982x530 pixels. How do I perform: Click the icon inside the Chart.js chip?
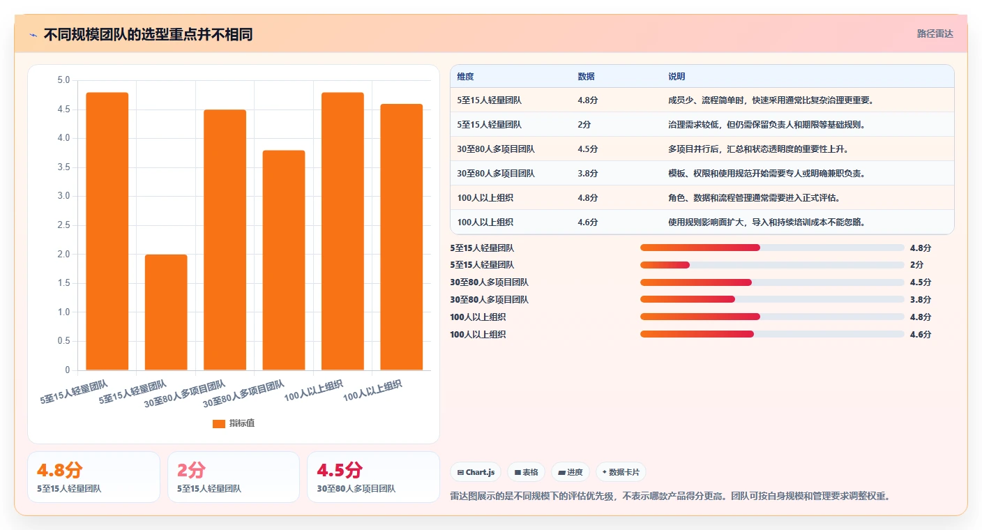(460, 472)
